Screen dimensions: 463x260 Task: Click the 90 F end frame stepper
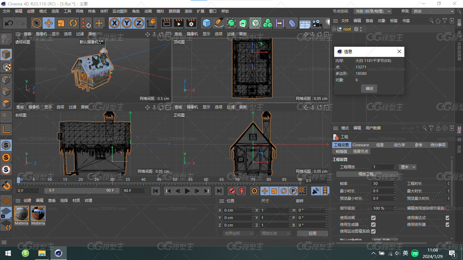tap(146, 191)
